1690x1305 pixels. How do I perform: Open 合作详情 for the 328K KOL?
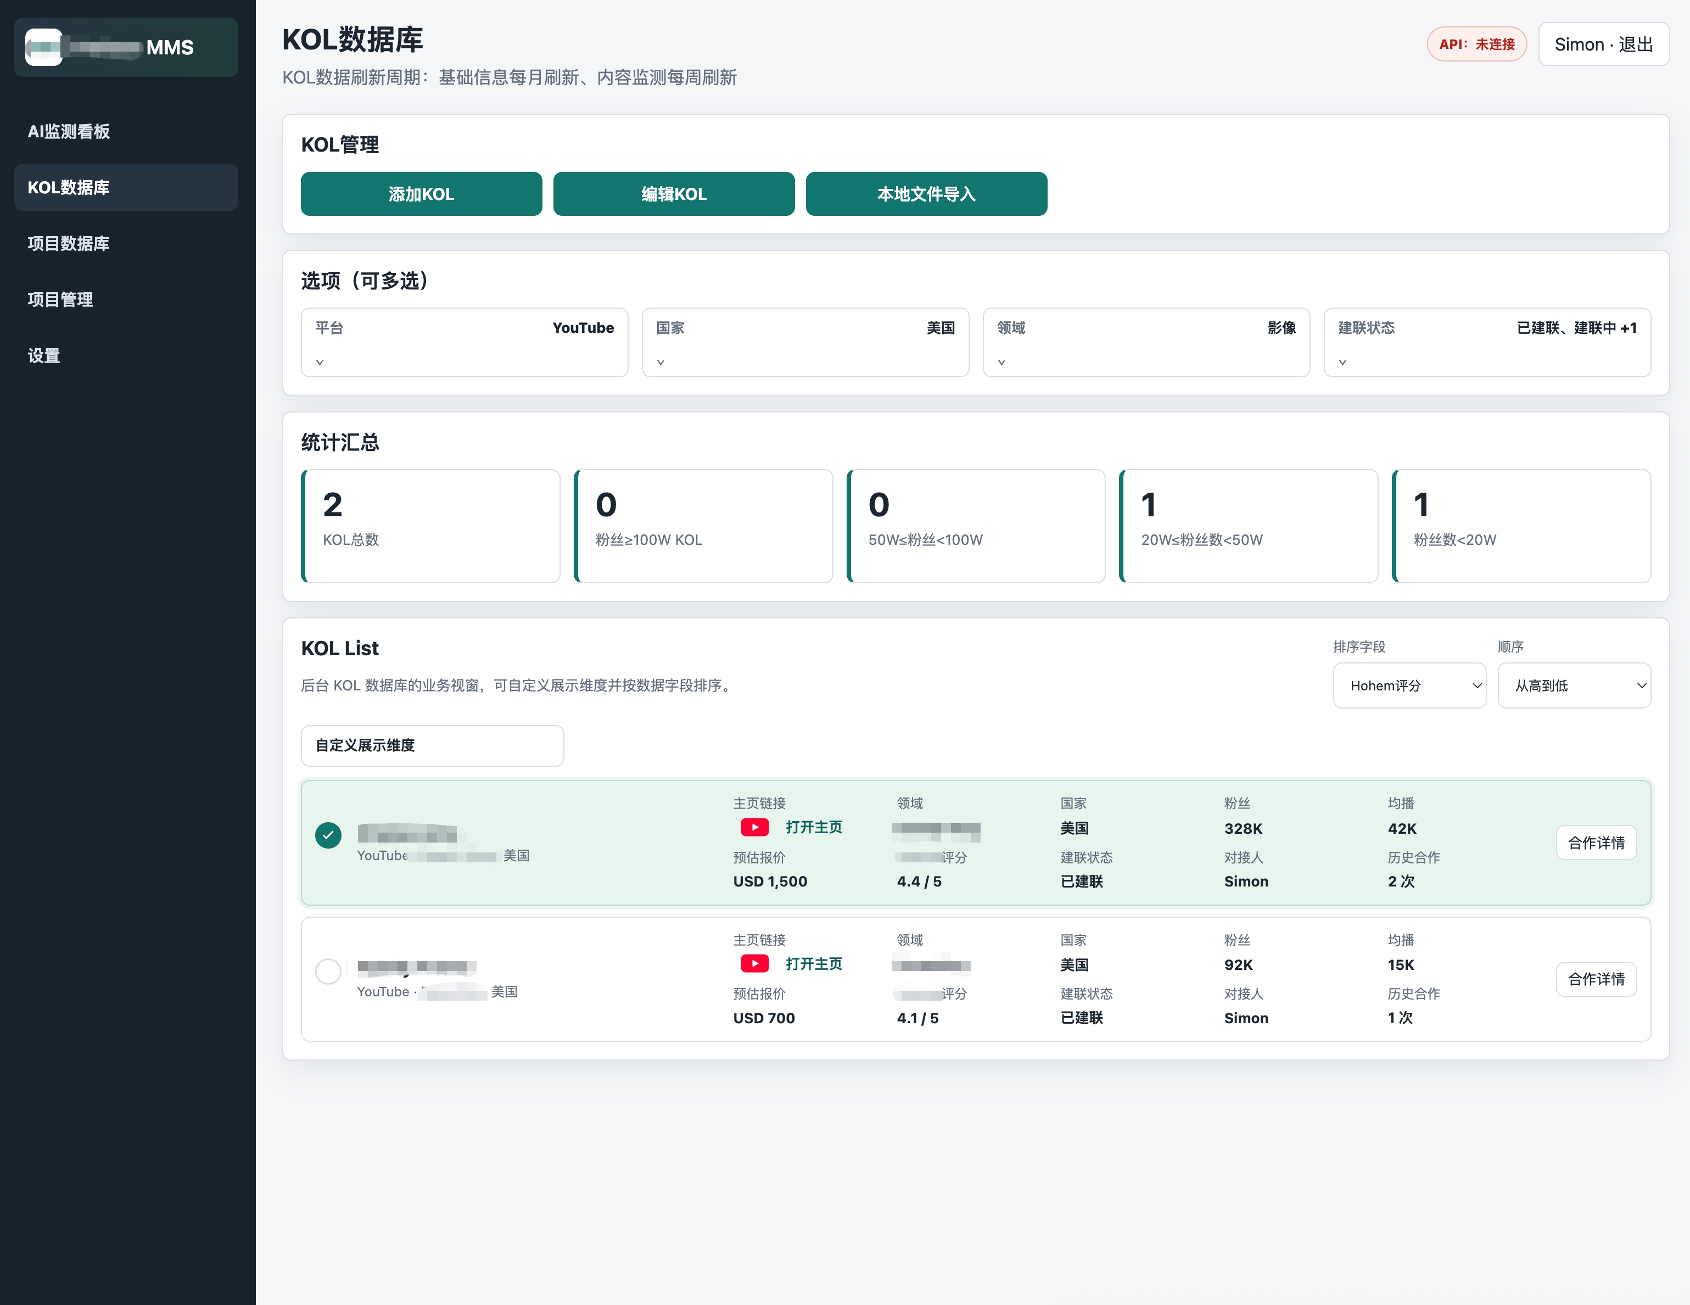click(1596, 843)
